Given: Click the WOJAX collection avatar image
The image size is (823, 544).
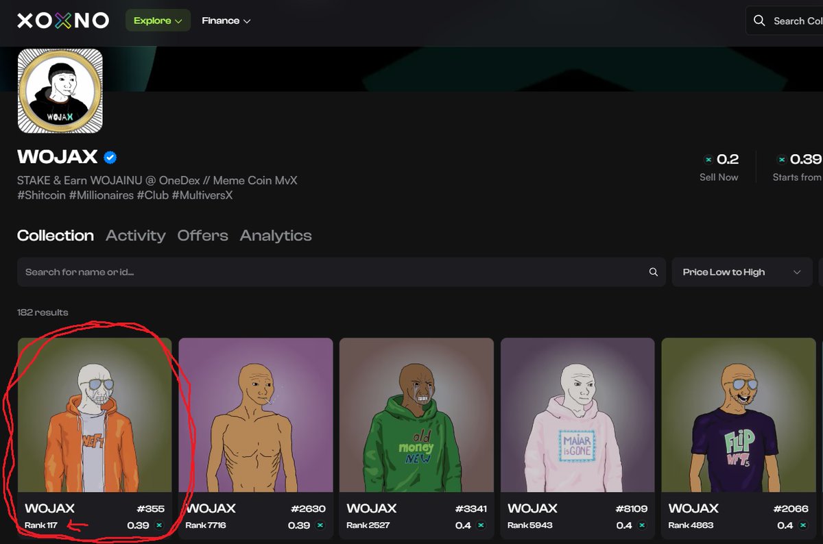Looking at the screenshot, I should click(x=60, y=90).
